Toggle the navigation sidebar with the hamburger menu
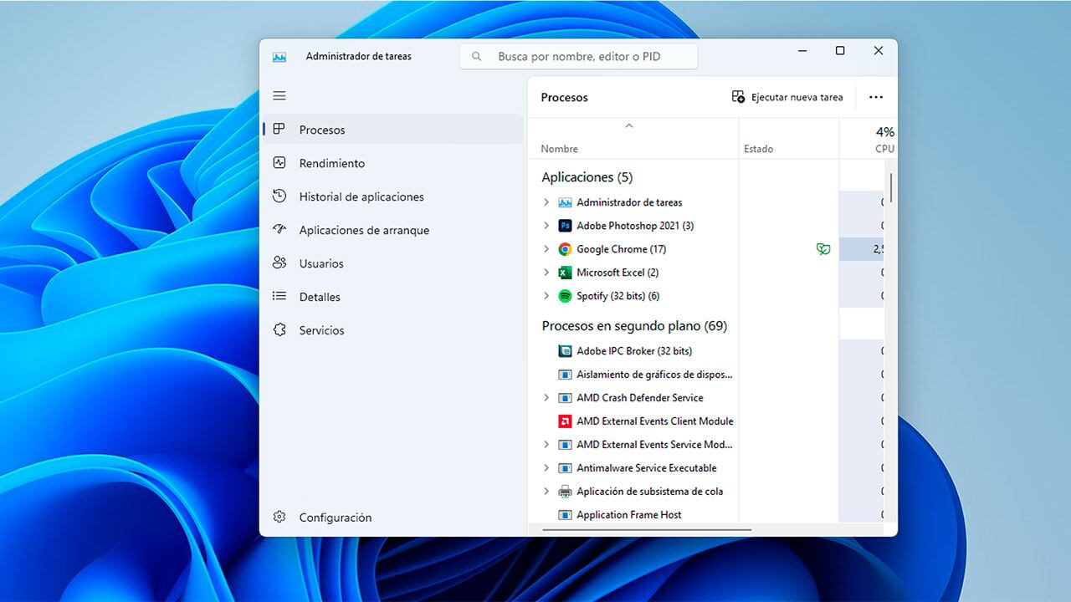Viewport: 1071px width, 602px height. (279, 95)
